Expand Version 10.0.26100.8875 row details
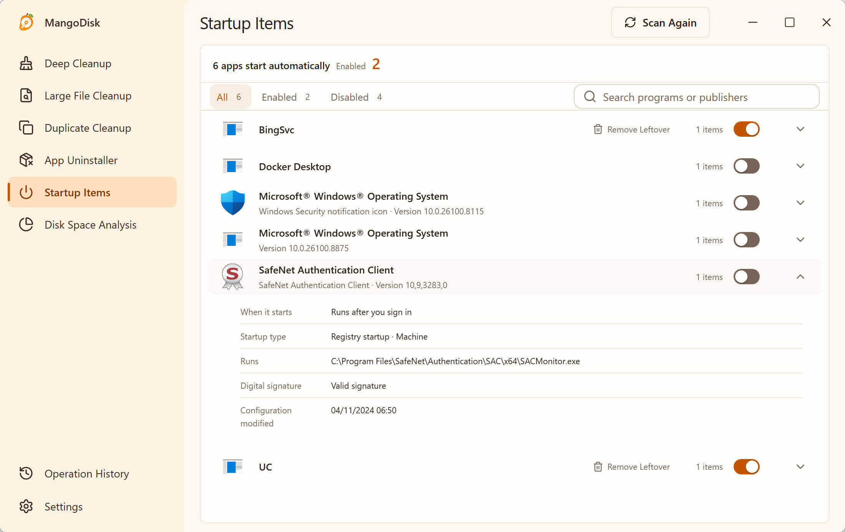 coord(800,240)
